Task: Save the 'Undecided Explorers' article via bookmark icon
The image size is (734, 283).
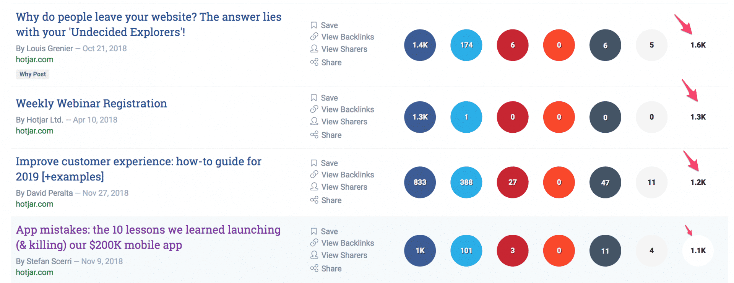Action: 314,25
